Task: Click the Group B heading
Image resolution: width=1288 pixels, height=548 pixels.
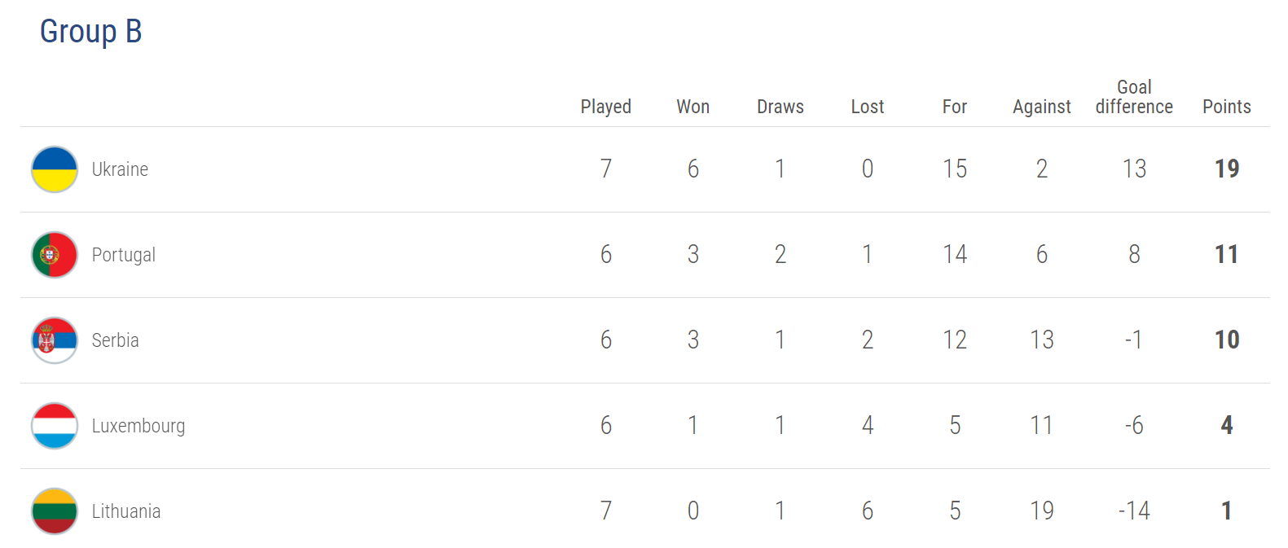Action: [x=90, y=32]
